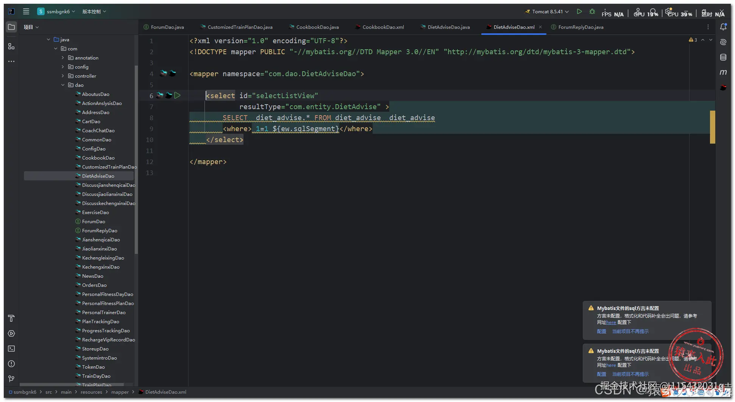735x402 pixels.
Task: Open the Terminal tool window icon
Action: click(11, 349)
